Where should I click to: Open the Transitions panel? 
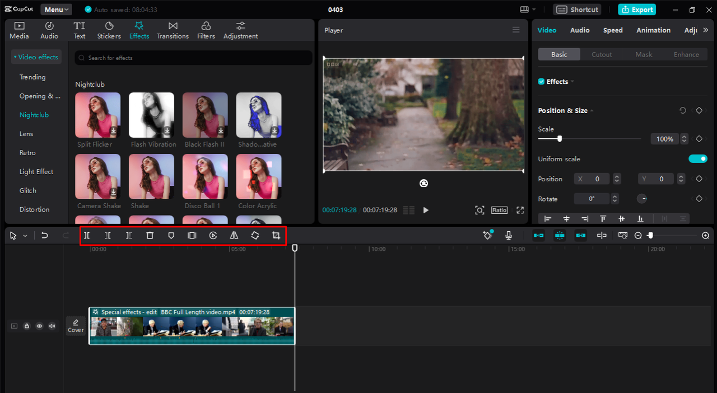173,30
